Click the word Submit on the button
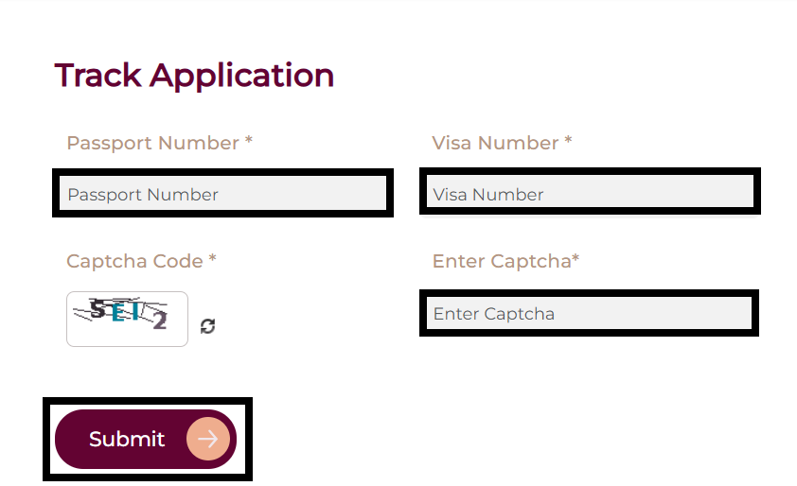Image resolution: width=797 pixels, height=486 pixels. 127,439
